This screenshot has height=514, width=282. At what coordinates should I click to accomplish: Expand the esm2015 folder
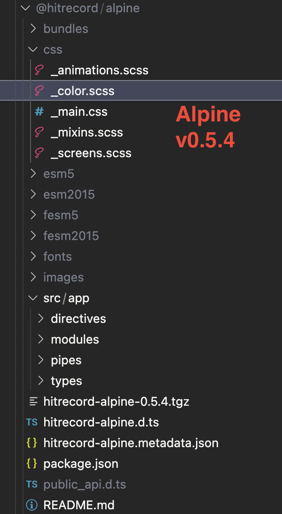(x=33, y=194)
